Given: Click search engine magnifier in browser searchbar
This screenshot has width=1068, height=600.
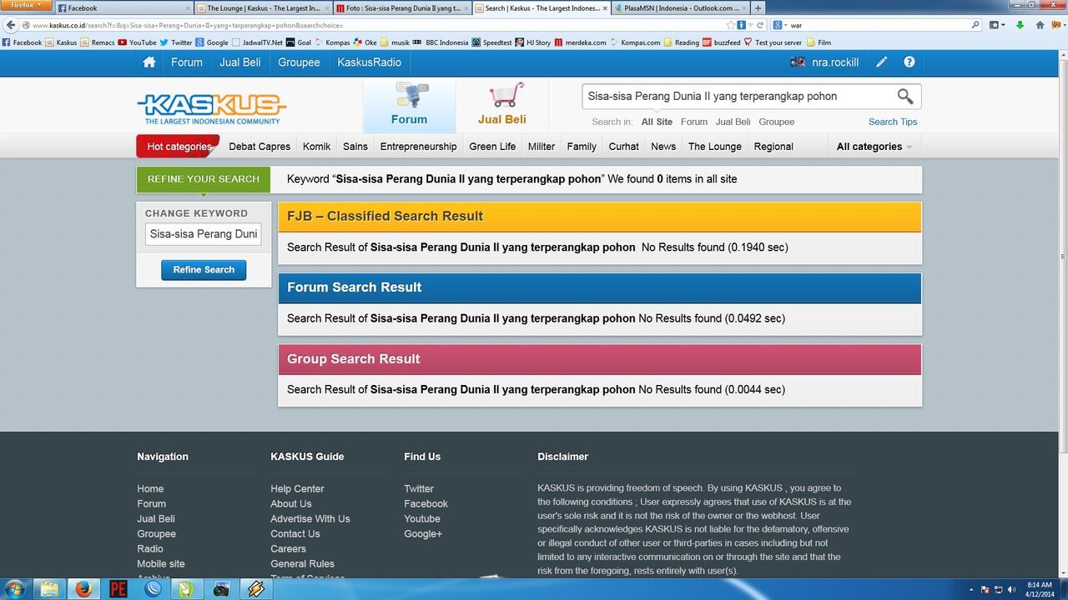Looking at the screenshot, I should point(975,25).
